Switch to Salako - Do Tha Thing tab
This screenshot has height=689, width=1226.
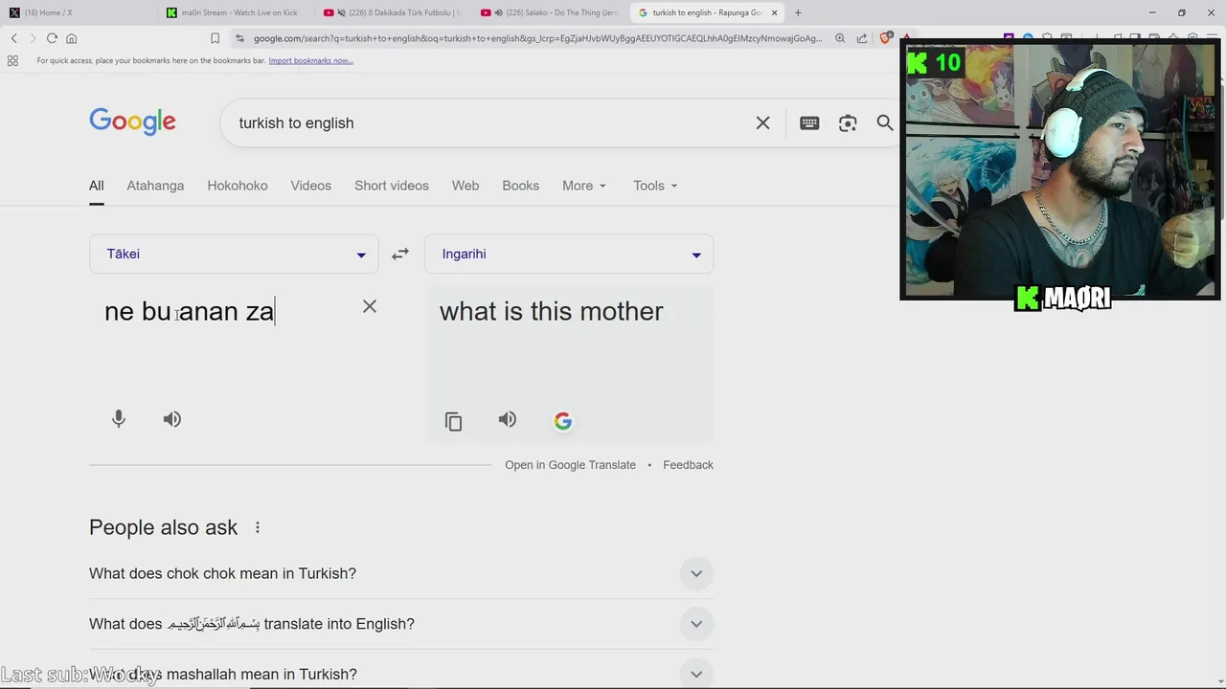pyautogui.click(x=550, y=12)
